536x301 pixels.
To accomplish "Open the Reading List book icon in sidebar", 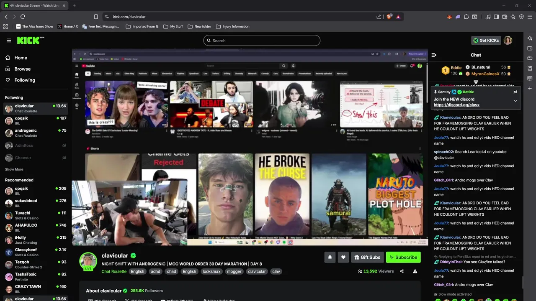I will click(x=530, y=78).
